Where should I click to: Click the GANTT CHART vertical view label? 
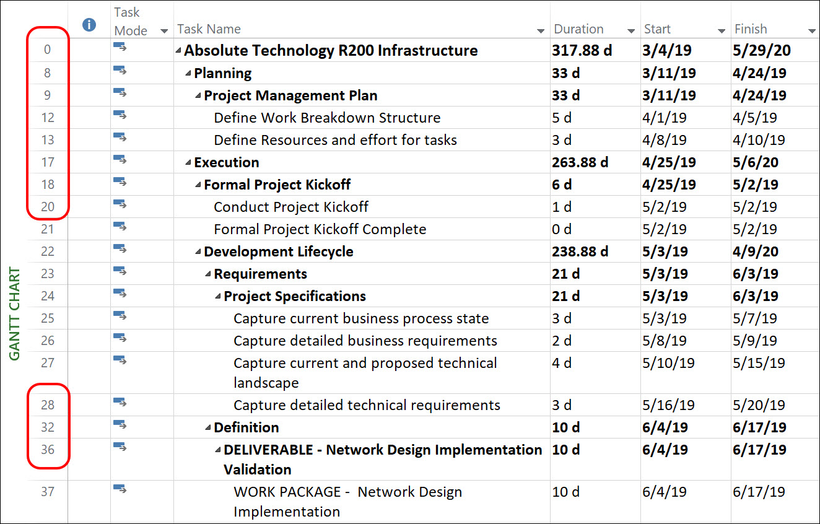[x=15, y=314]
